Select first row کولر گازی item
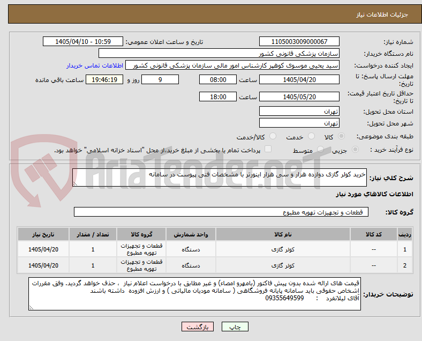The image size is (422, 341). tap(283, 249)
